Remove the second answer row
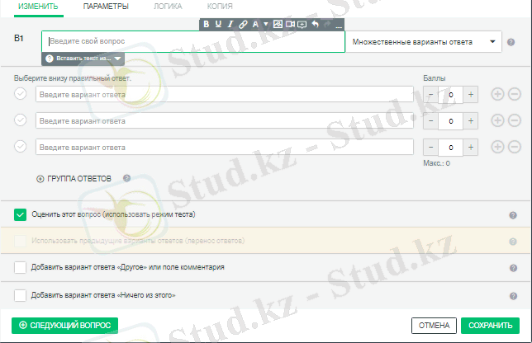Screen dimensions: 532x343 515,120
